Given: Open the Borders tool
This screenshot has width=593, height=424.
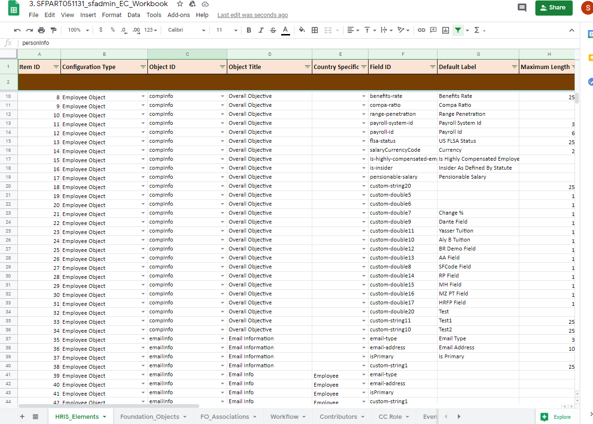Looking at the screenshot, I should tap(315, 30).
